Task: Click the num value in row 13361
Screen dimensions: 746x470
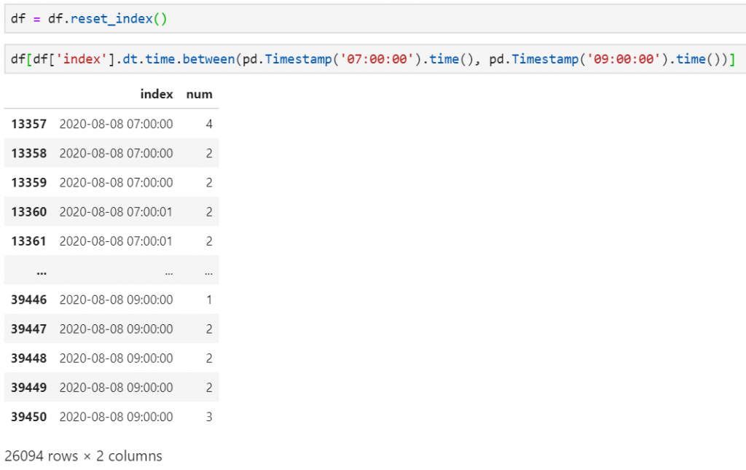Action: pos(208,241)
